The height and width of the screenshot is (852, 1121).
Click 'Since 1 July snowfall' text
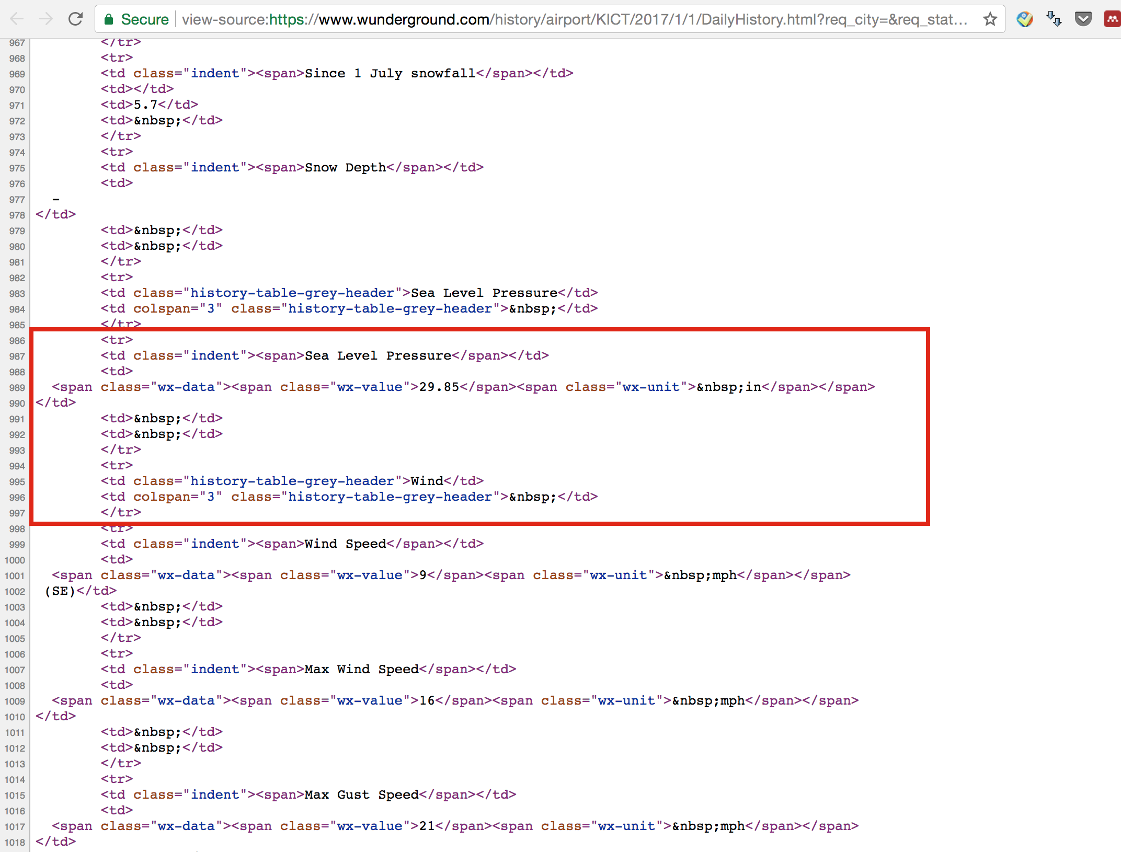point(390,73)
